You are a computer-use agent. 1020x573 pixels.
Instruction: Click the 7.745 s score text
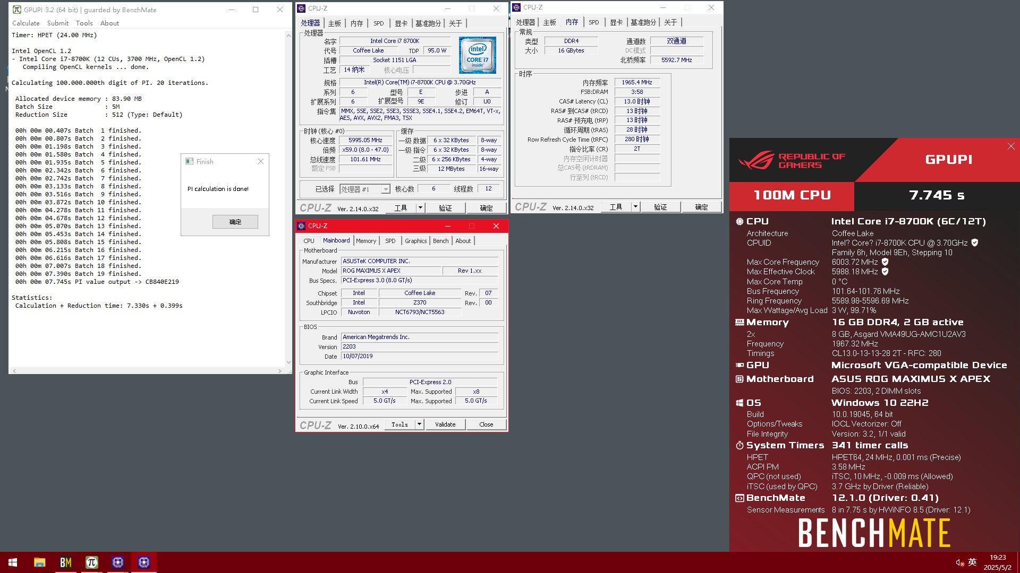tap(937, 195)
